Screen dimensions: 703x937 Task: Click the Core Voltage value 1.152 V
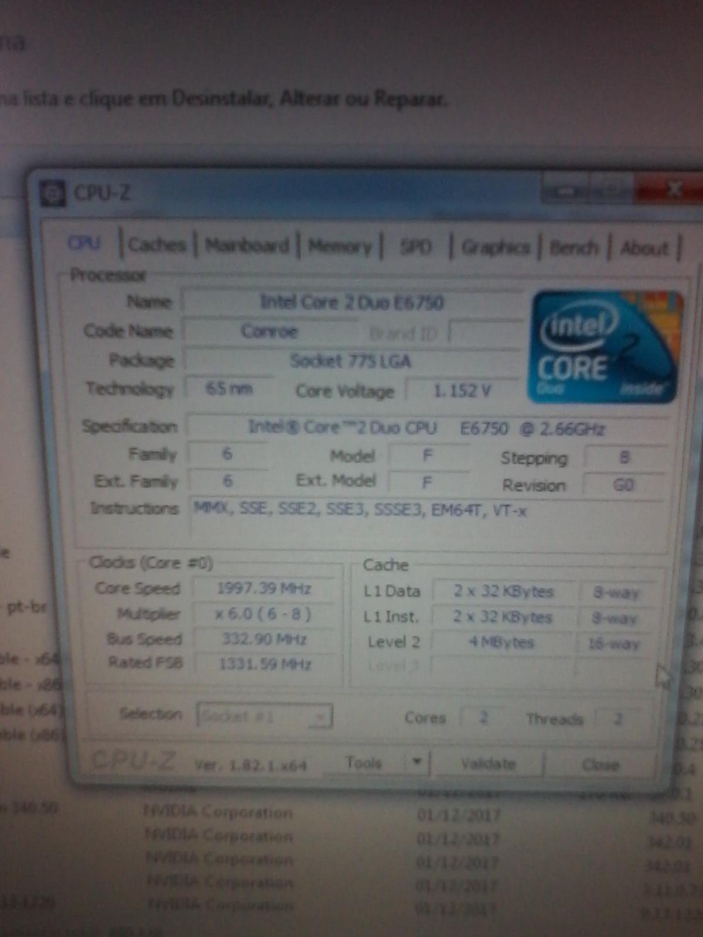tap(462, 391)
